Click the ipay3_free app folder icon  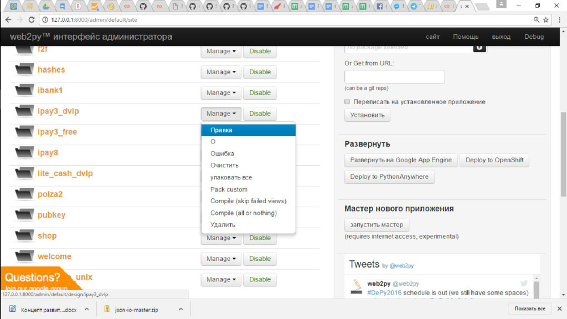tap(24, 132)
